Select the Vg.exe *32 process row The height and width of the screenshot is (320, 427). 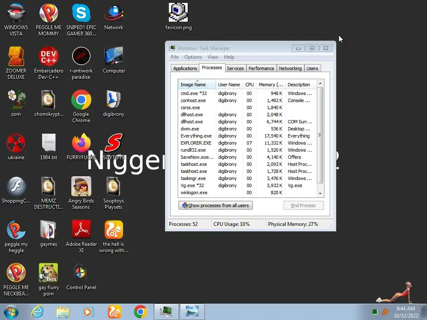coord(248,185)
